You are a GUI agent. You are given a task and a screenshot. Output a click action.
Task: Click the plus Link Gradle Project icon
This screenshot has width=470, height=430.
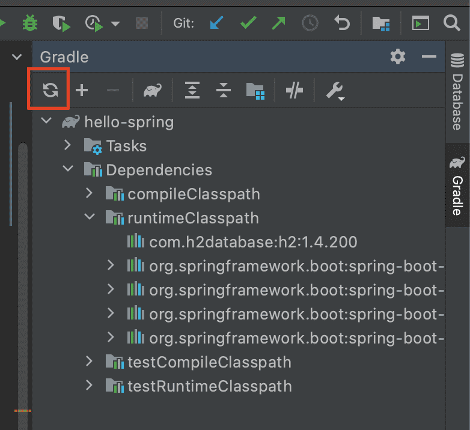82,90
